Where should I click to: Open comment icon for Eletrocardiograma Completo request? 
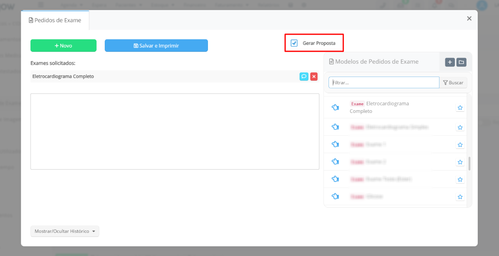304,77
